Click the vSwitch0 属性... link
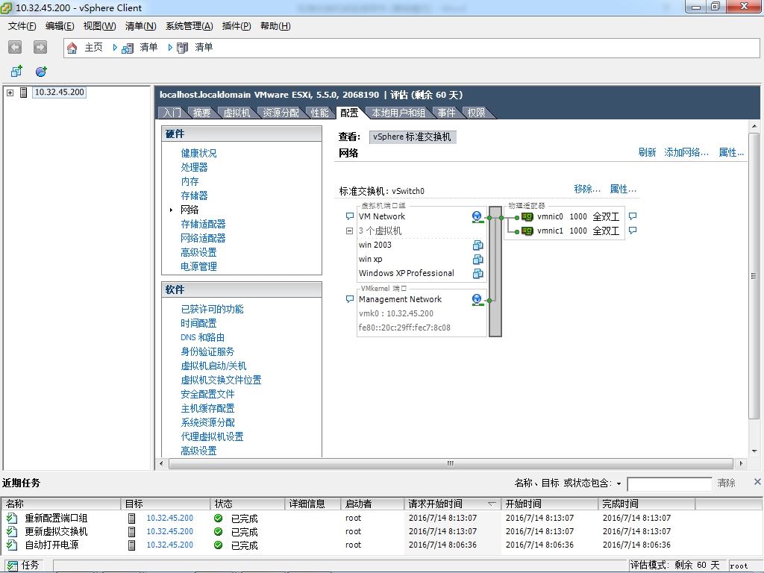The width and height of the screenshot is (764, 573). click(623, 189)
